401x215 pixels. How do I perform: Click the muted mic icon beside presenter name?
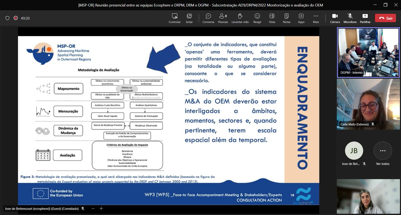coord(82,208)
